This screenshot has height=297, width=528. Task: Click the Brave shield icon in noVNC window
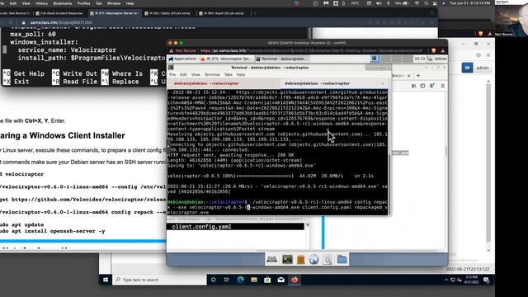click(x=433, y=50)
